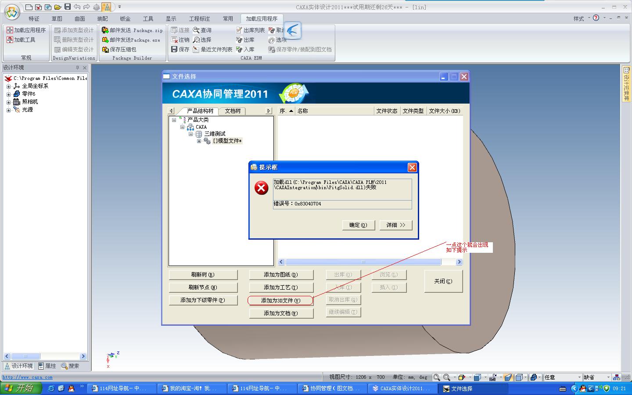Open the 设计元素库 side panel
Screen dimensions: 632x395
click(626, 83)
